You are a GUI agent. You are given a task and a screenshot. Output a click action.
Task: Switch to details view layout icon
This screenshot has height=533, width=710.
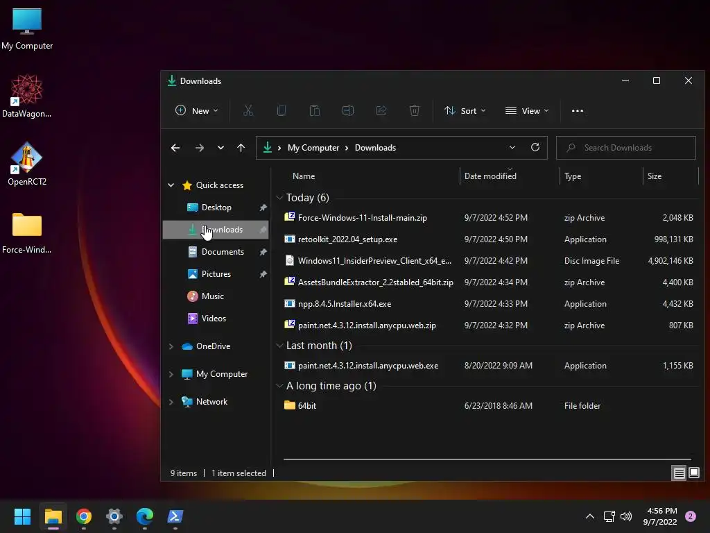679,473
